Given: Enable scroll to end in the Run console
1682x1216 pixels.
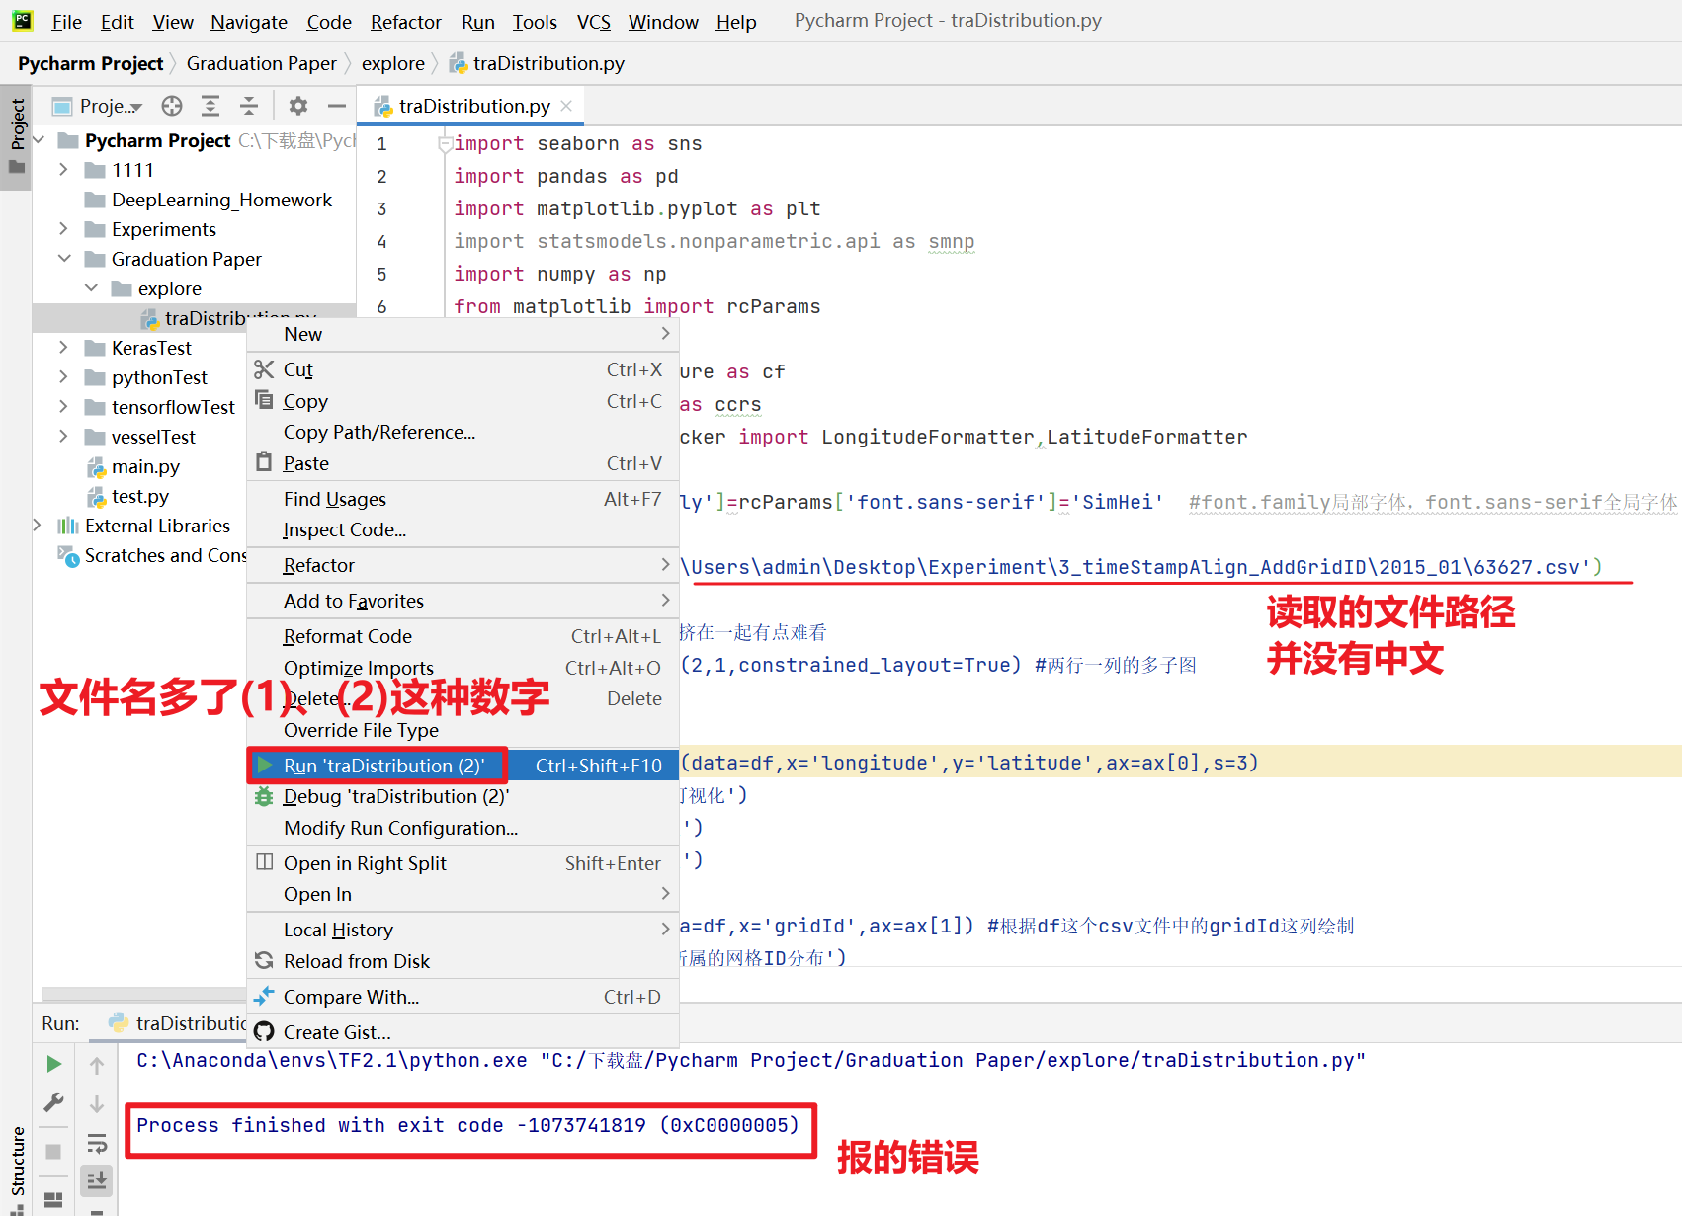Looking at the screenshot, I should click(96, 1179).
